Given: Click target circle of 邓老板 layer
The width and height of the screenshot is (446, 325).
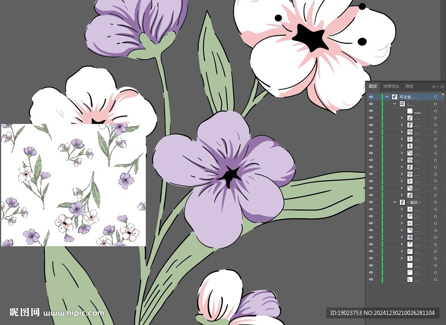Looking at the screenshot, I should pyautogui.click(x=436, y=97).
